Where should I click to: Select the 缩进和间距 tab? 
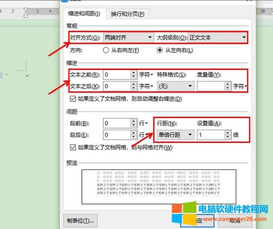pyautogui.click(x=84, y=13)
